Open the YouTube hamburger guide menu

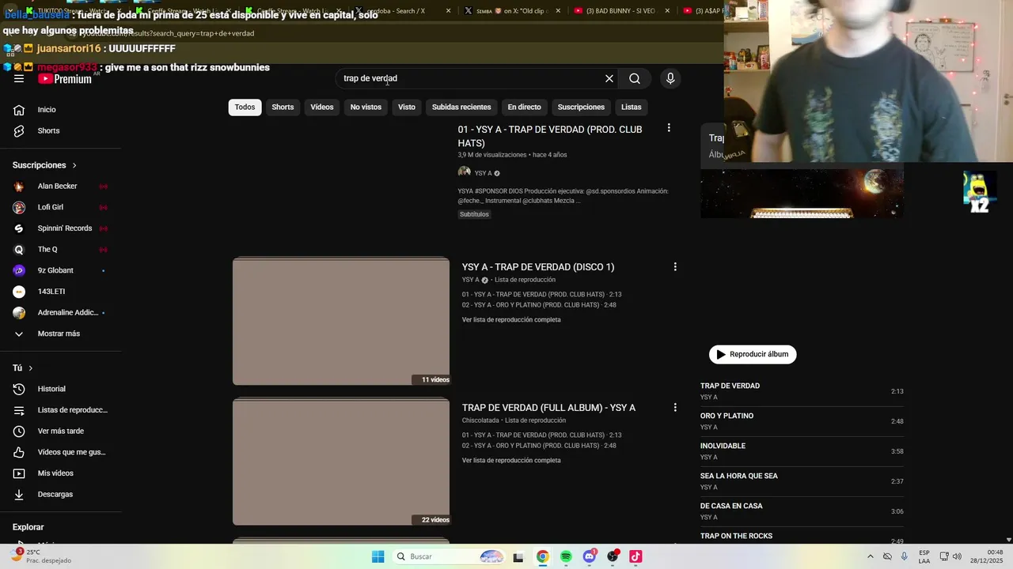tap(19, 78)
